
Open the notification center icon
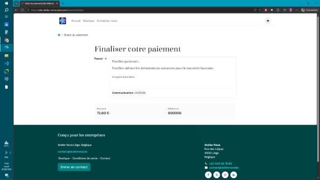coord(6,175)
